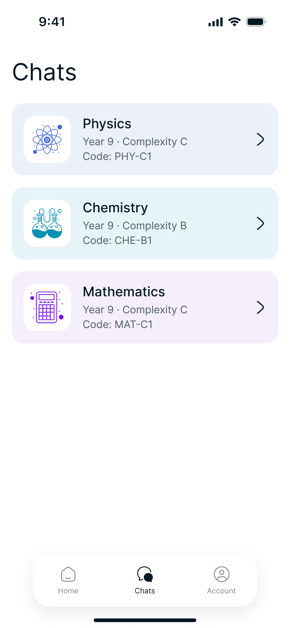290x628 pixels.
Task: Select the Chats tab label
Action: [x=145, y=591]
